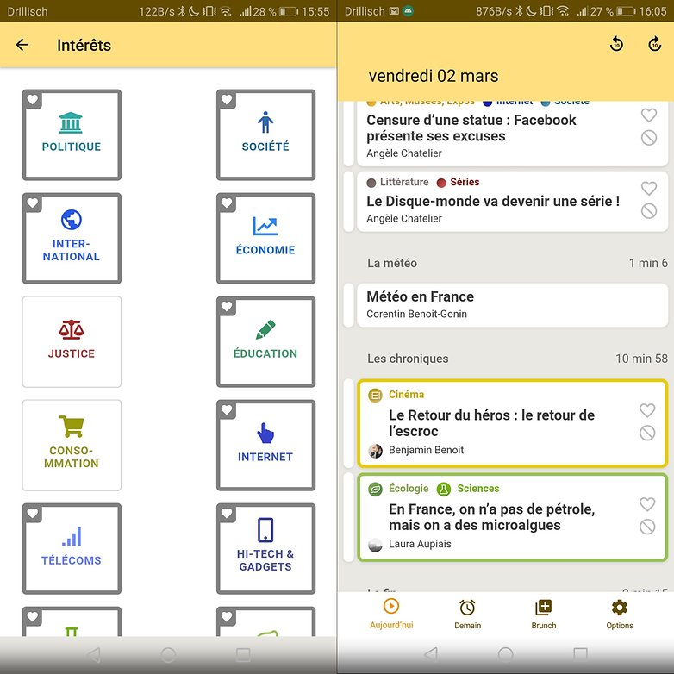Toggle the Économie interest tile
Viewport: 674px width, 674px height.
tap(265, 238)
